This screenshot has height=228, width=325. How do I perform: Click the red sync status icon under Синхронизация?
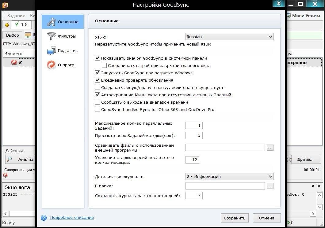pos(6,175)
